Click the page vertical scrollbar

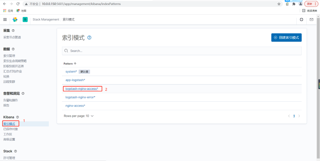318,88
